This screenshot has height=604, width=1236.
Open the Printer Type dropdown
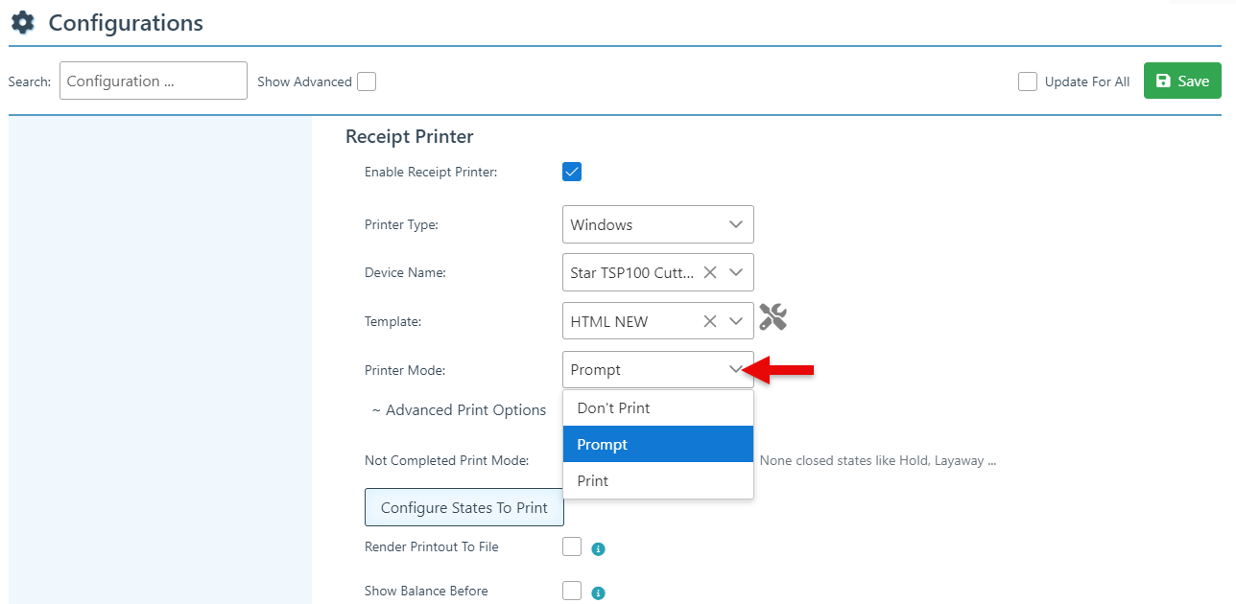tap(657, 224)
